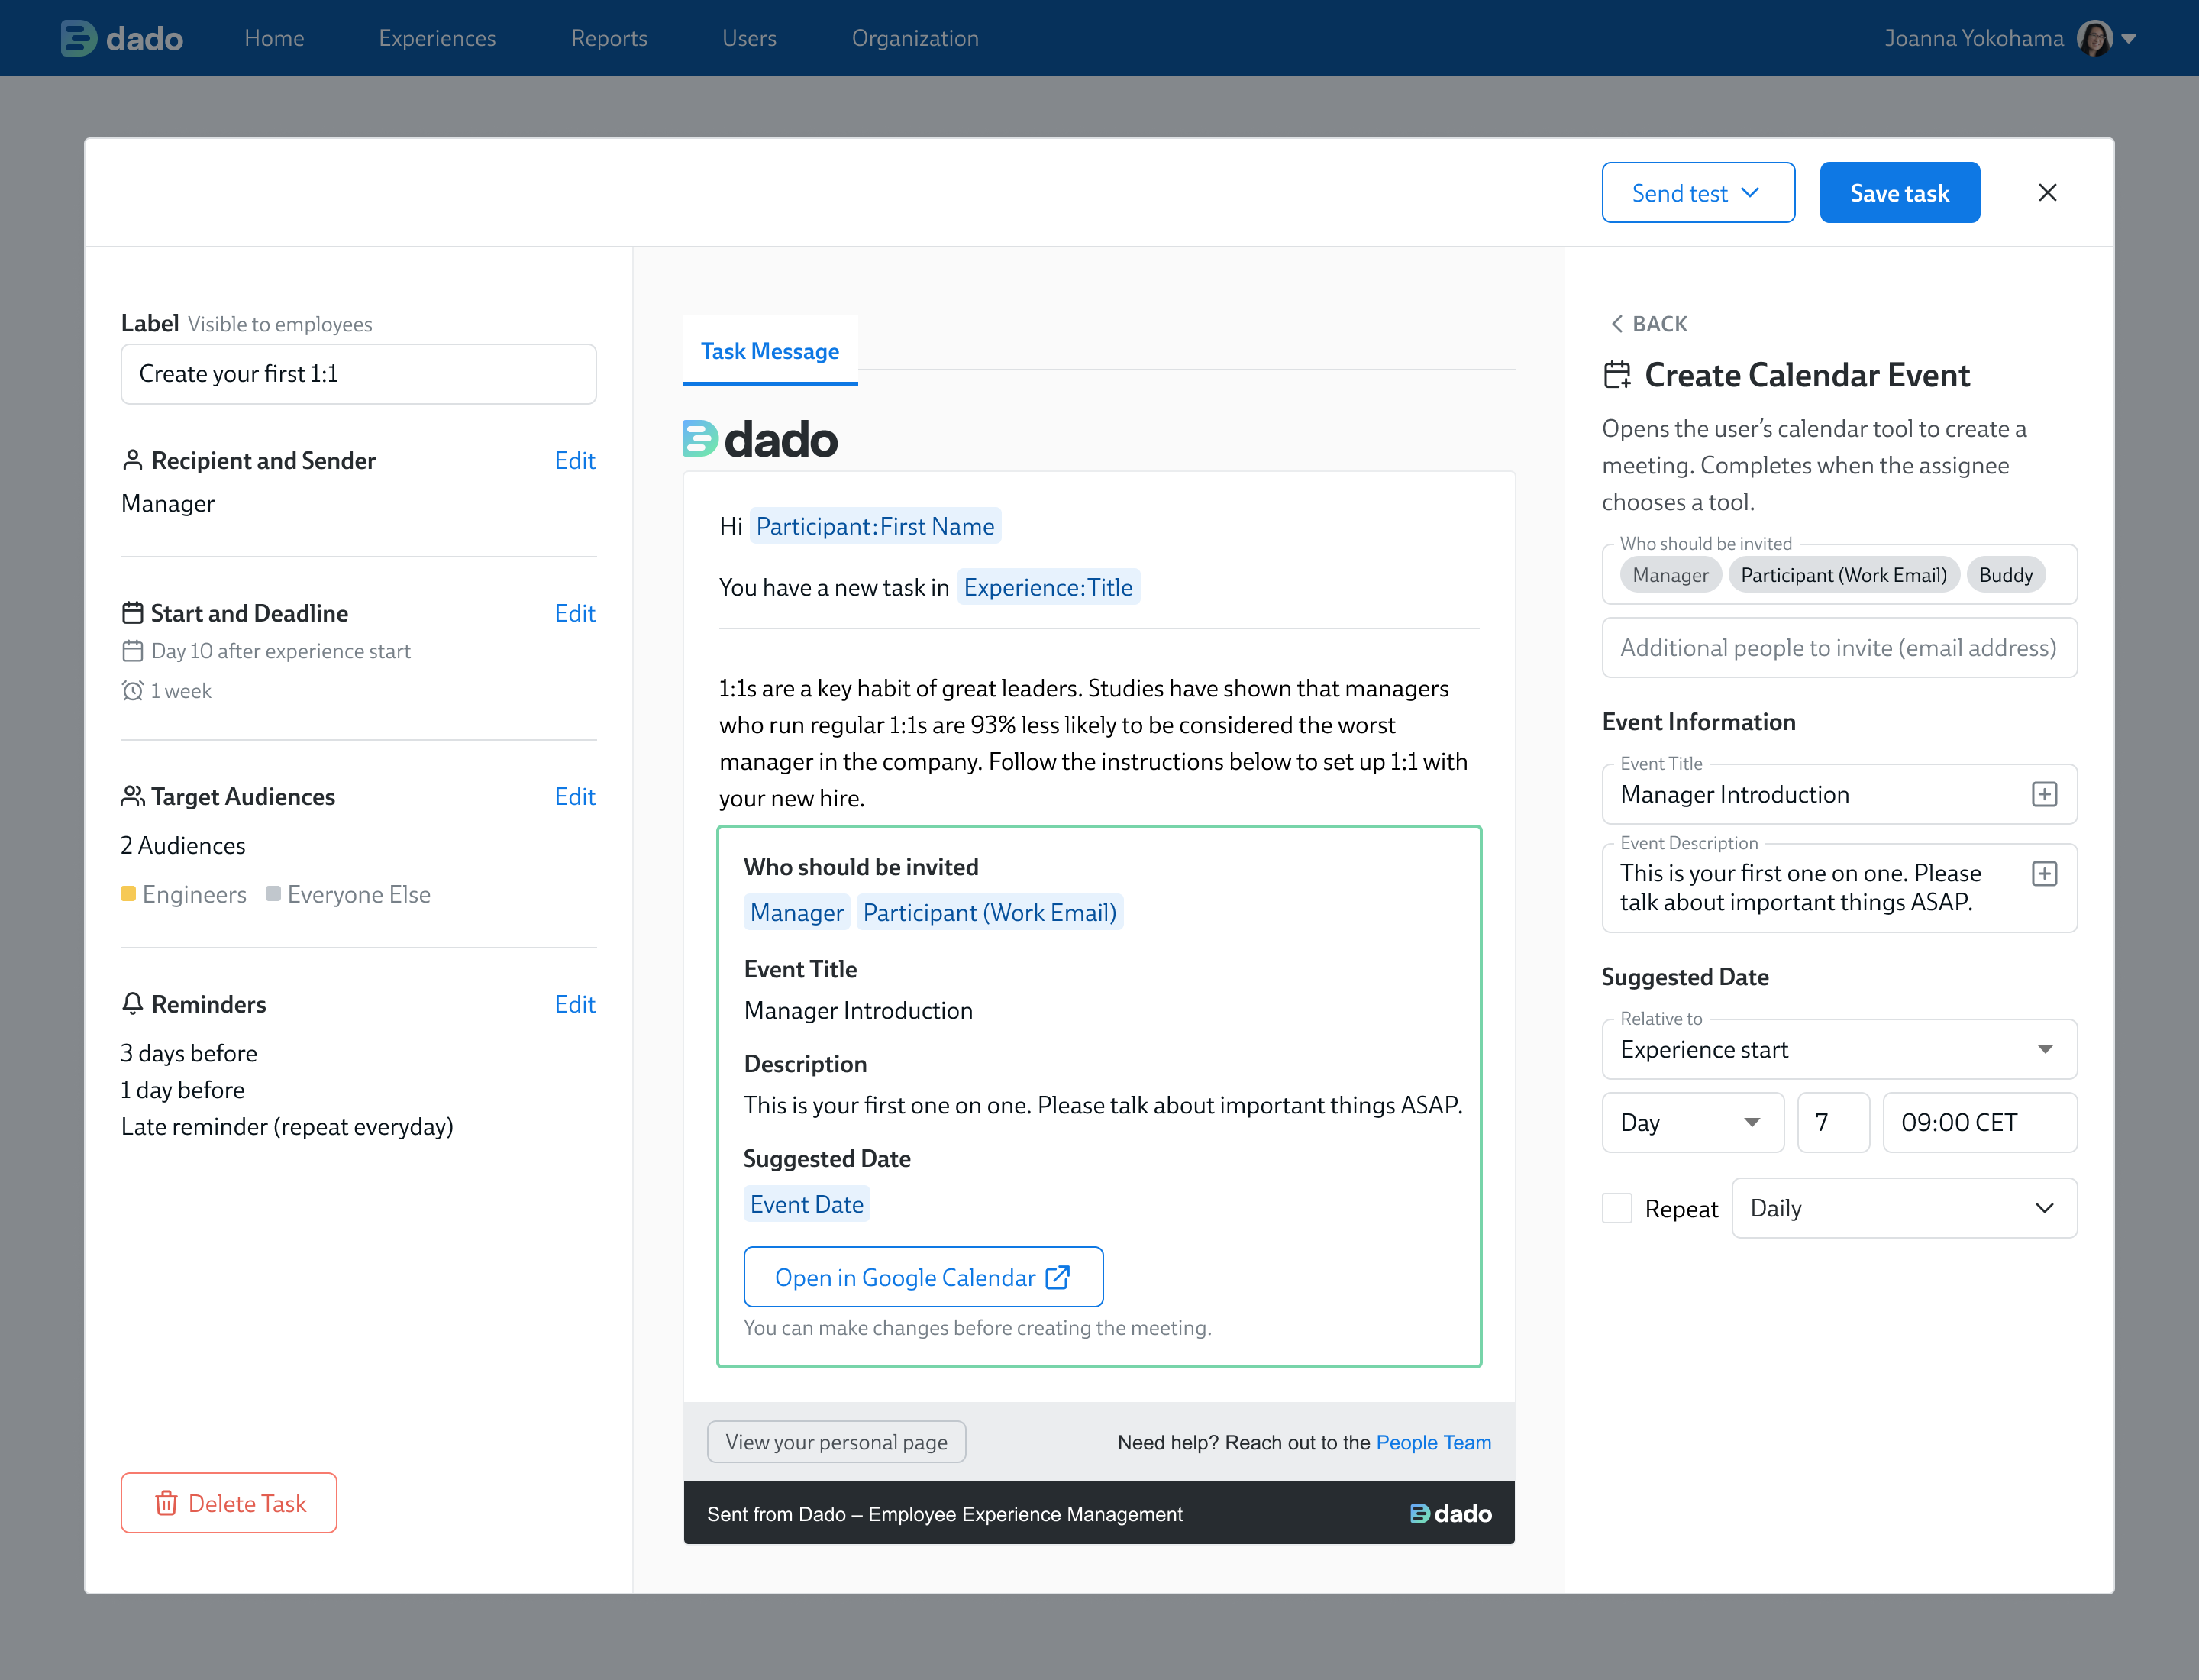
Task: Click the people icon next to Target Audiences
Action: [132, 796]
